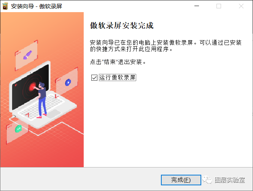Screen dimensions: 253x191
Task: Click the 安装向导 - 傲软录屏 title text
Action: [x=37, y=6]
